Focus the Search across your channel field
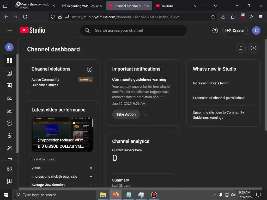Image resolution: width=267 pixels, height=200 pixels. (x=133, y=30)
